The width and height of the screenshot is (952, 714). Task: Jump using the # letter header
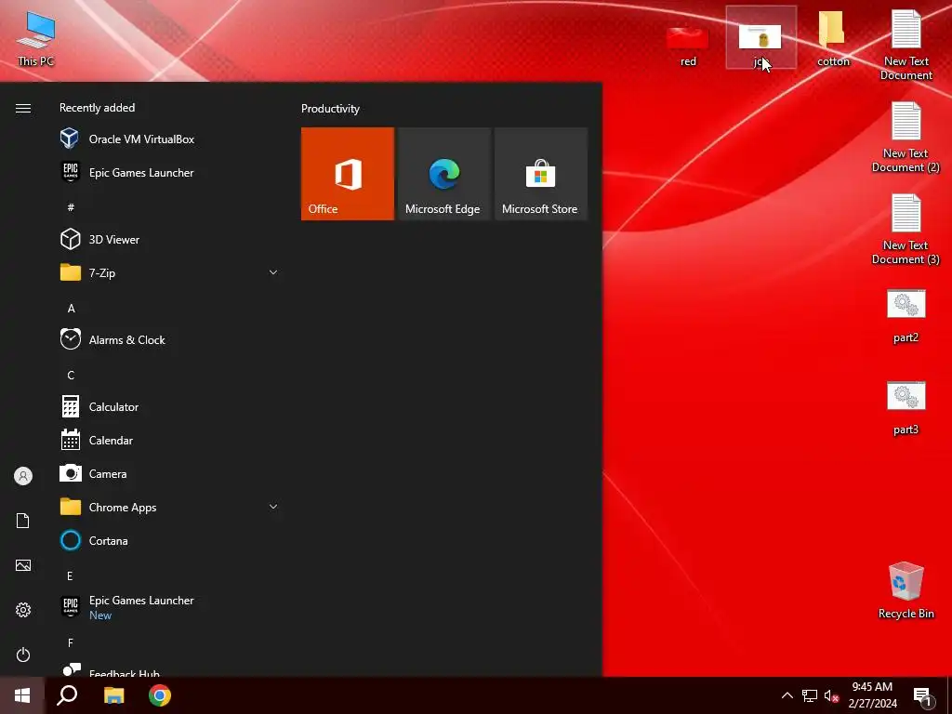coord(71,207)
